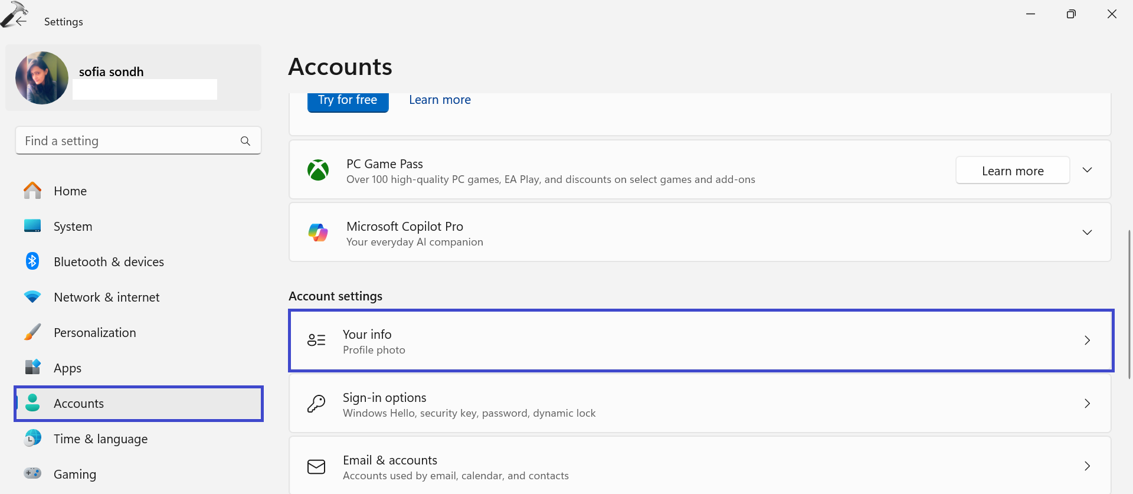
Task: Click the search magnifier icon
Action: (x=245, y=141)
